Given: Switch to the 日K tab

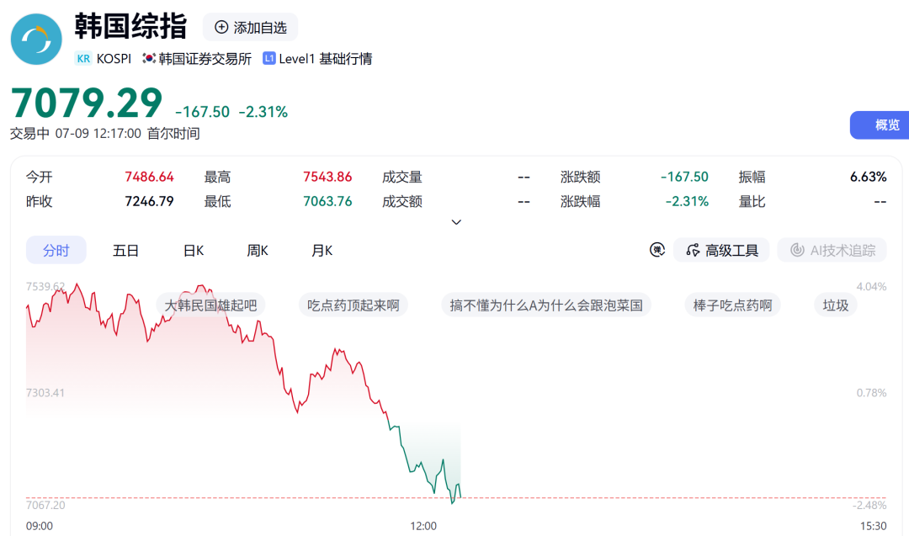Looking at the screenshot, I should (x=193, y=250).
